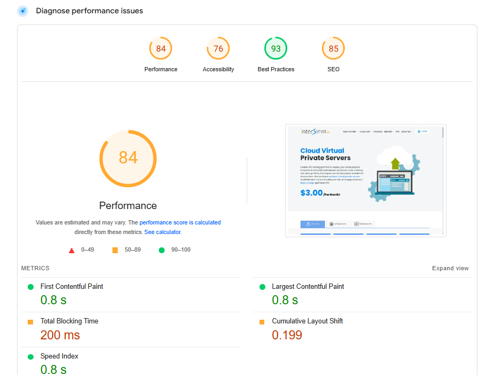The image size is (495, 375).
Task: Click the green circle 90–100 legend icon
Action: tap(161, 250)
